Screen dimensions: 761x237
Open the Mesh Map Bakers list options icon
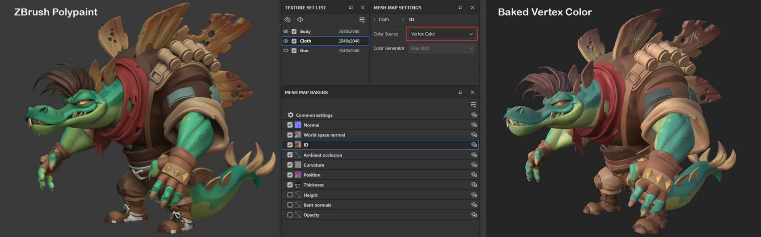(473, 104)
